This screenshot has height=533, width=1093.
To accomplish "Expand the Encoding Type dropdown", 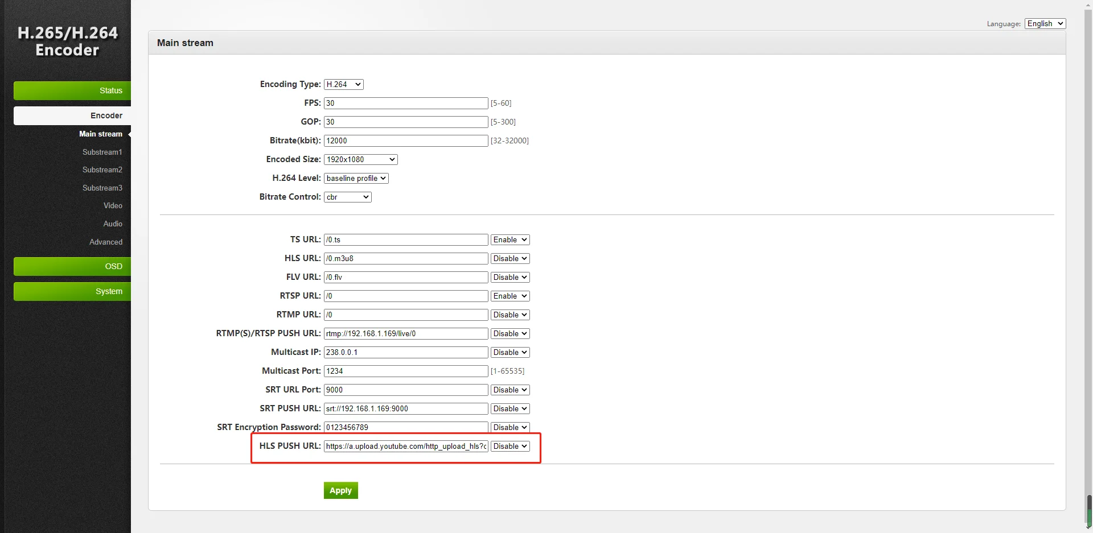I will 344,84.
